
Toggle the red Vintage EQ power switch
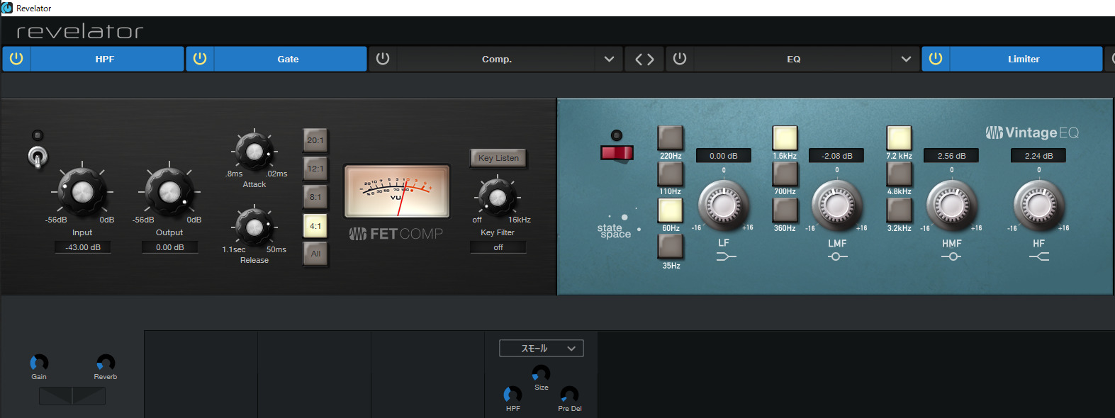[x=617, y=152]
